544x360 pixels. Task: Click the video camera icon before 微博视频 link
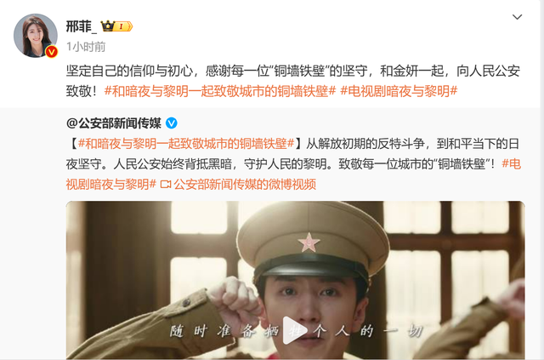[x=166, y=185]
